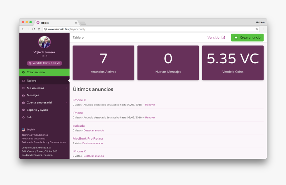Open the asdasda listing
Viewport: 286px width, 185px height.
78,126
